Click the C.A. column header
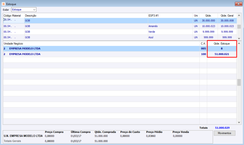 (203, 44)
